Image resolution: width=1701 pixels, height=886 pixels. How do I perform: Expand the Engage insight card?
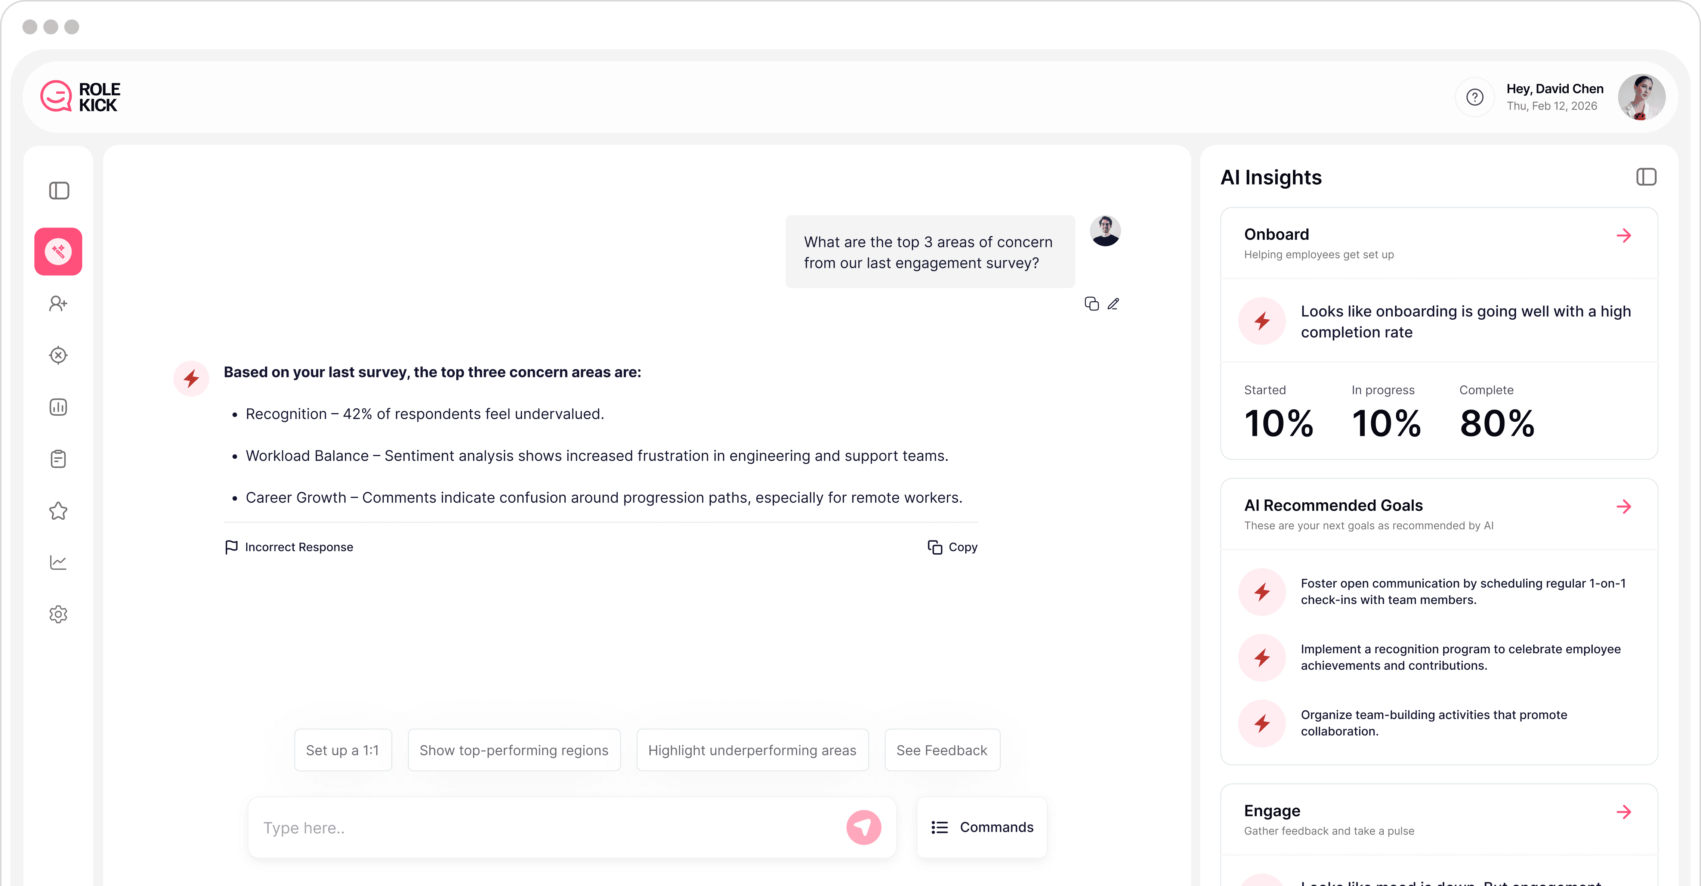tap(1624, 812)
